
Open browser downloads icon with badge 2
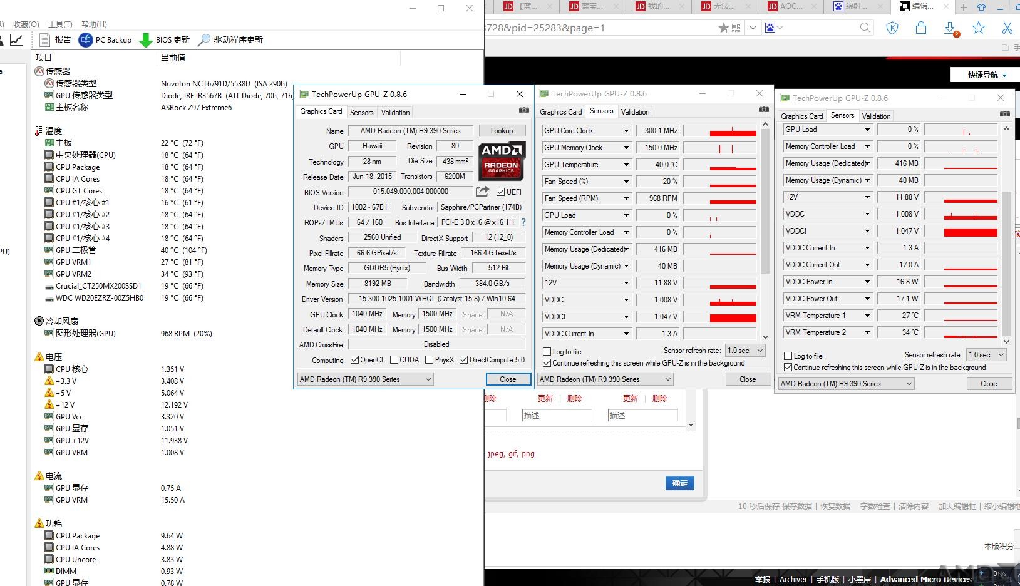tap(950, 28)
